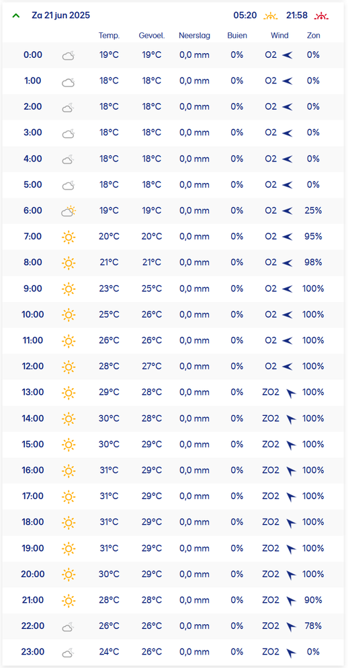348x668 pixels.
Task: Click the wind arrow icon at 23:00
Action: tap(291, 653)
